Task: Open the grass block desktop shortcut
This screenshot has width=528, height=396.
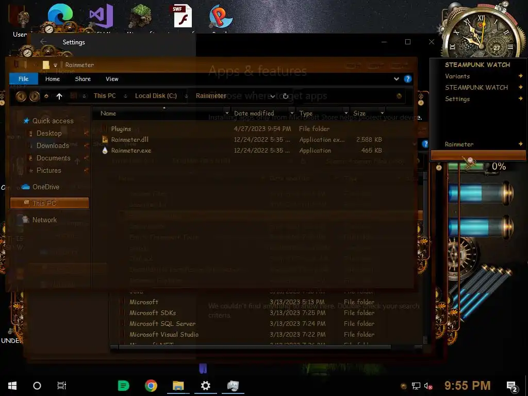Action: (140, 16)
